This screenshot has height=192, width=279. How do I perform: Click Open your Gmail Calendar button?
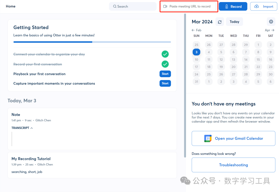pyautogui.click(x=234, y=138)
